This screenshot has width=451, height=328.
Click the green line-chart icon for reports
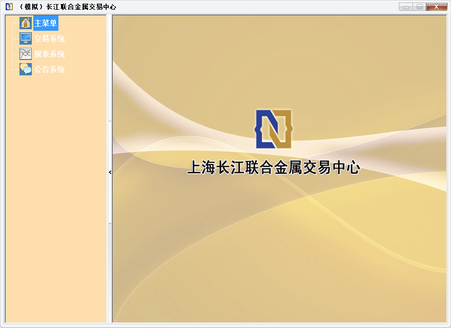[x=25, y=53]
